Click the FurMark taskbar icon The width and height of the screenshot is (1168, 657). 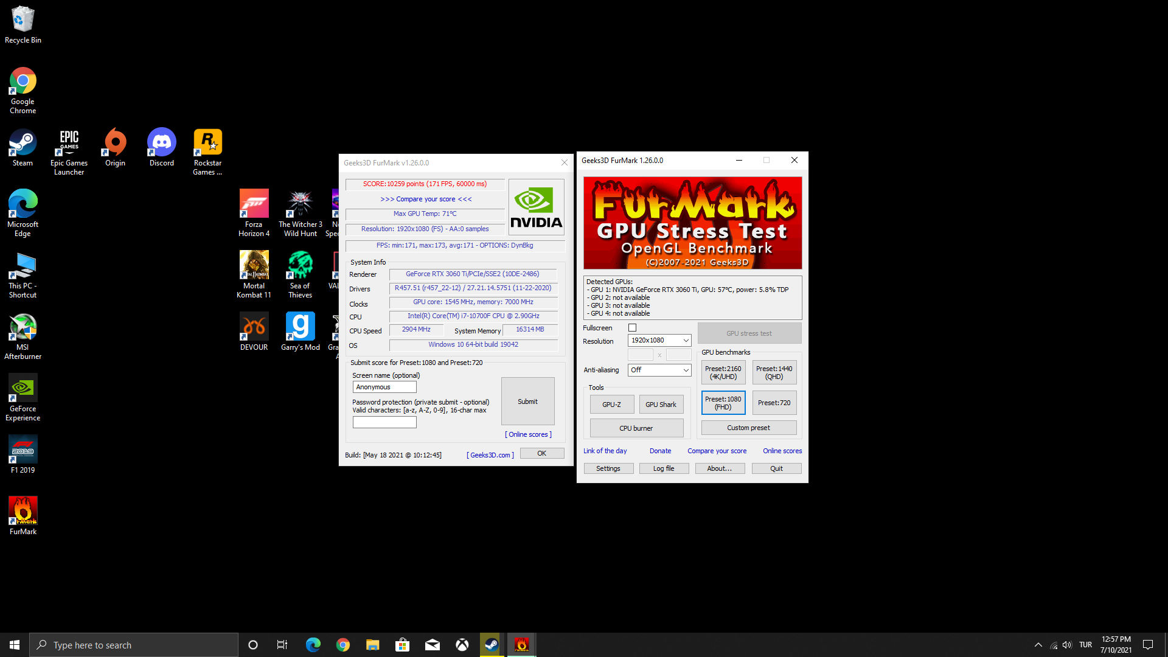[522, 645]
